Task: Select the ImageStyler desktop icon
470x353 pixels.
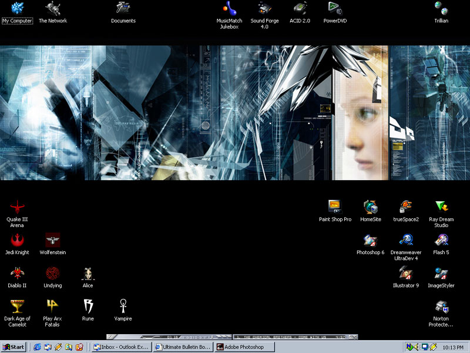Action: 441,277
